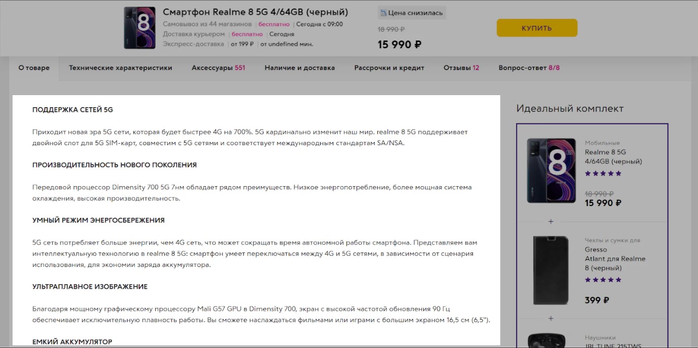Click the fifth star of Realme 8 5G rating
The height and width of the screenshot is (348, 698).
[618, 173]
